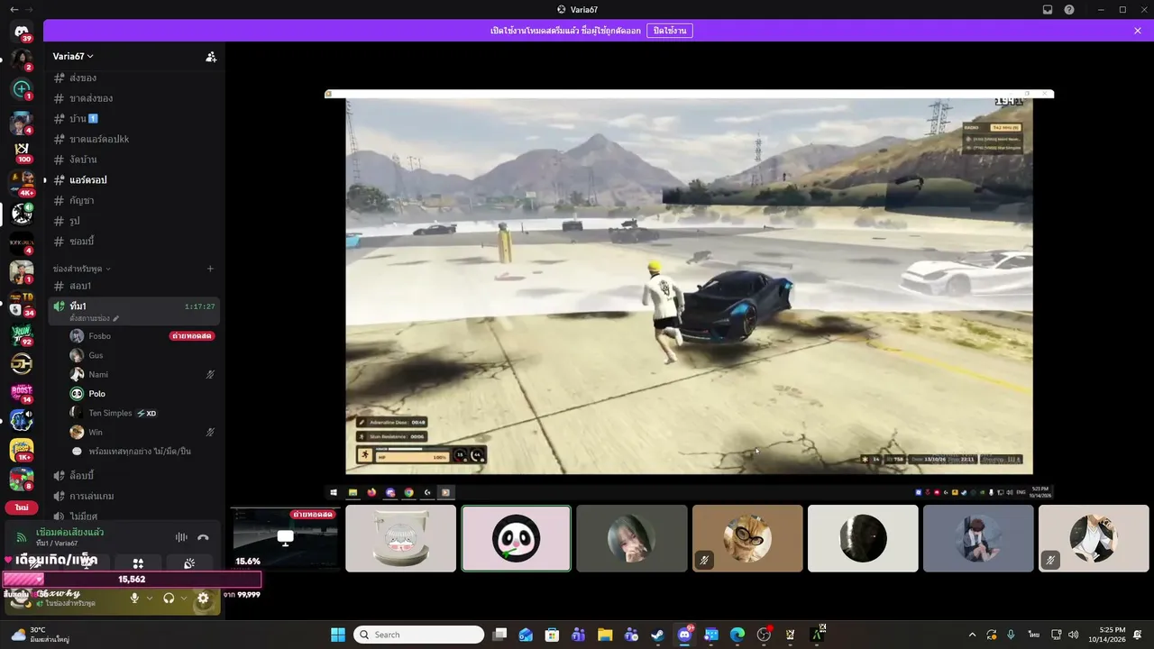Screen dimensions: 1154x649
Task: Open File Explorer from the taskbar
Action: click(x=605, y=635)
